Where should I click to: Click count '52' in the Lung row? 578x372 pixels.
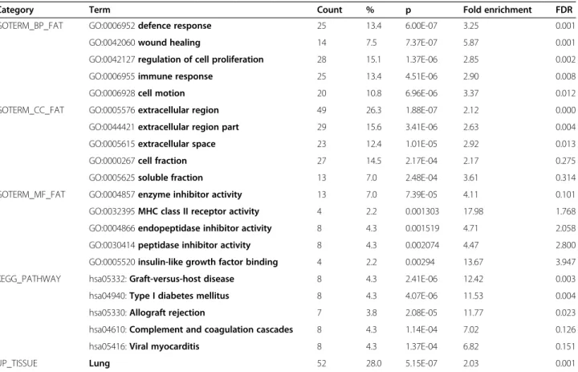(x=321, y=363)
